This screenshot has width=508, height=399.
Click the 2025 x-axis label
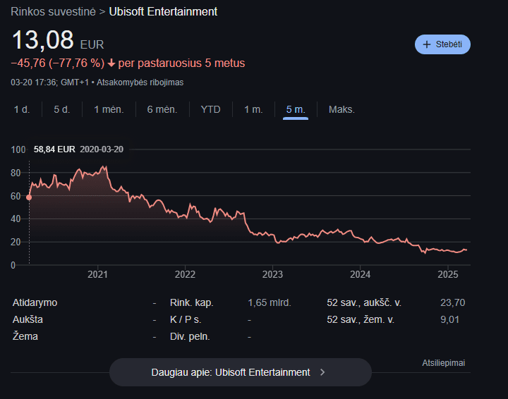click(448, 274)
